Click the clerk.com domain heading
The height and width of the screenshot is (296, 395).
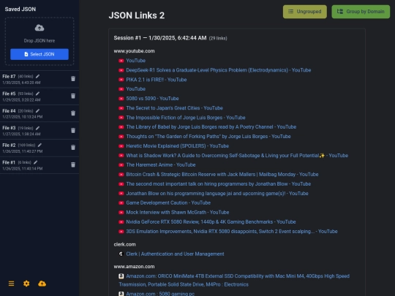pyautogui.click(x=124, y=244)
